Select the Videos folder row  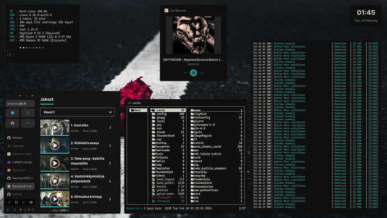point(168,175)
